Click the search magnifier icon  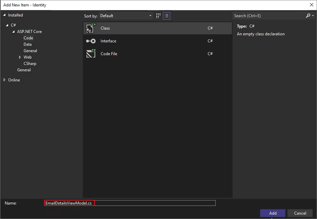308,15
